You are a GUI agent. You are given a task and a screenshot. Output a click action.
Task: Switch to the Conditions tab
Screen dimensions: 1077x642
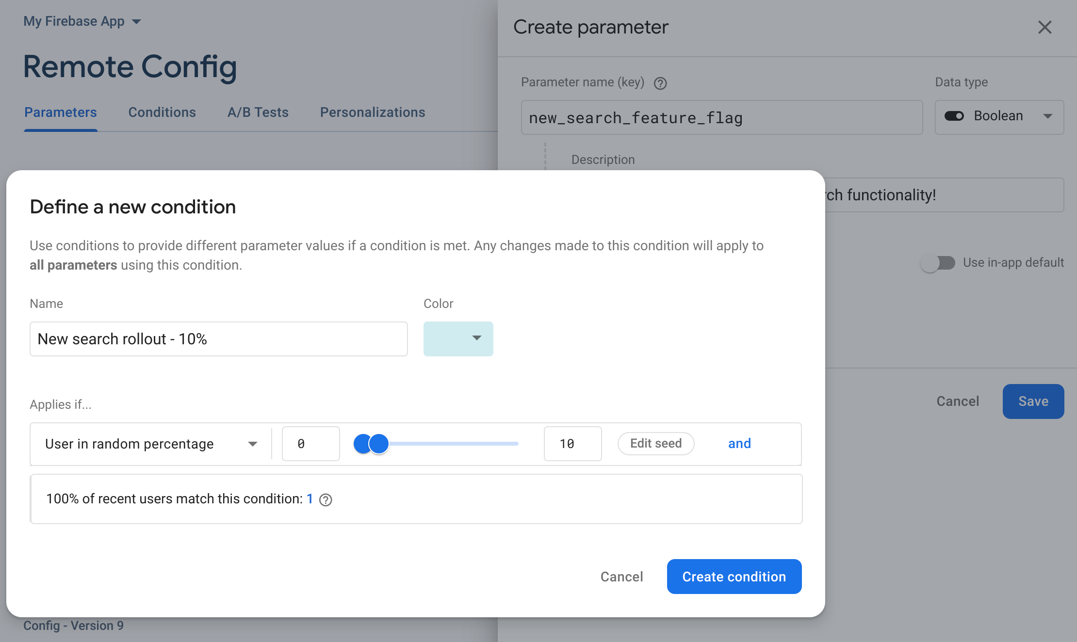point(162,112)
